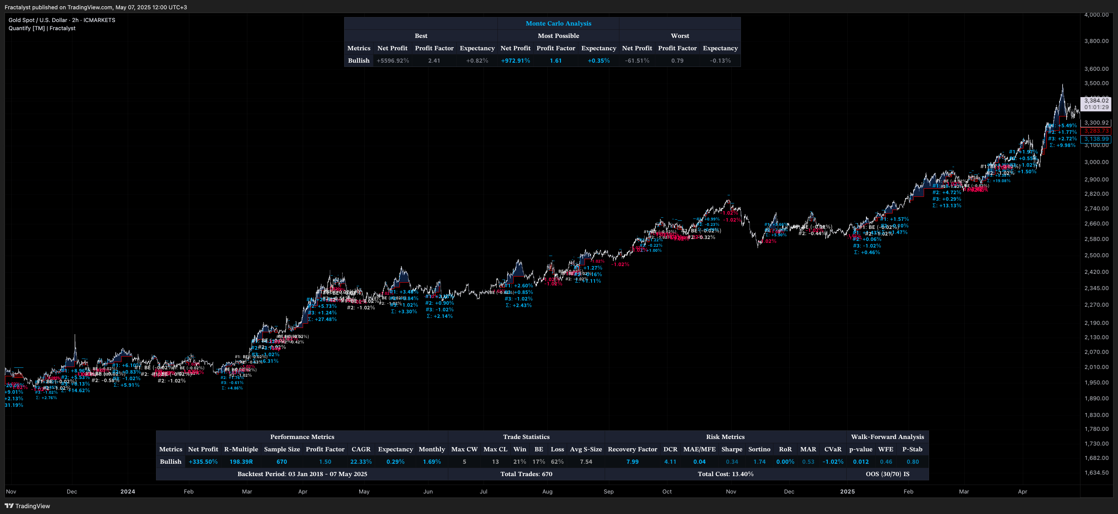Select the Recovery Factor value 7.99

pos(632,461)
